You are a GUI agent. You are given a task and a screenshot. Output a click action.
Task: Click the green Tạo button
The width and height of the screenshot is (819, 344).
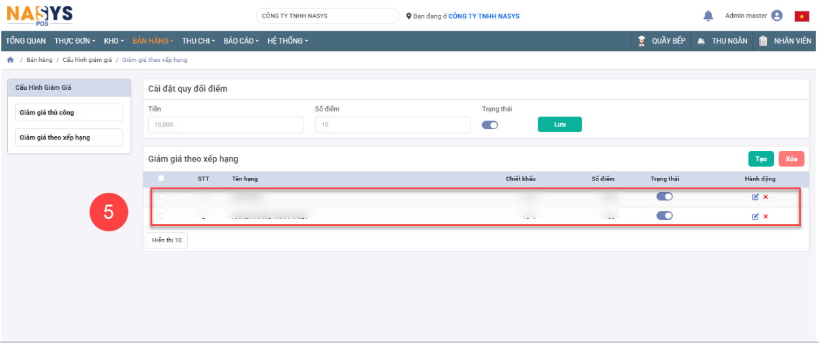(760, 159)
